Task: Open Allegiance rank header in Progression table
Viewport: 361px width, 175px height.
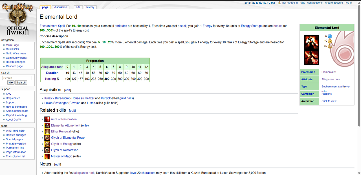Action: tap(52, 67)
